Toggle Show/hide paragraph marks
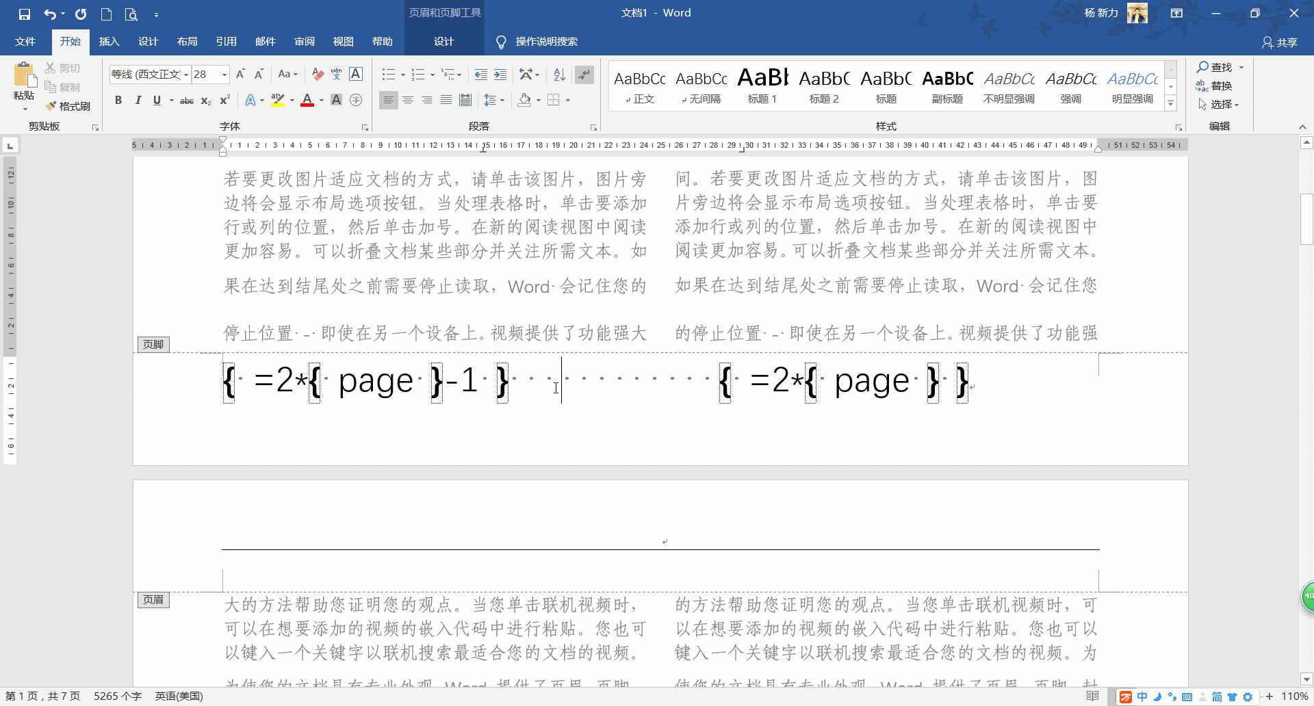 (584, 74)
